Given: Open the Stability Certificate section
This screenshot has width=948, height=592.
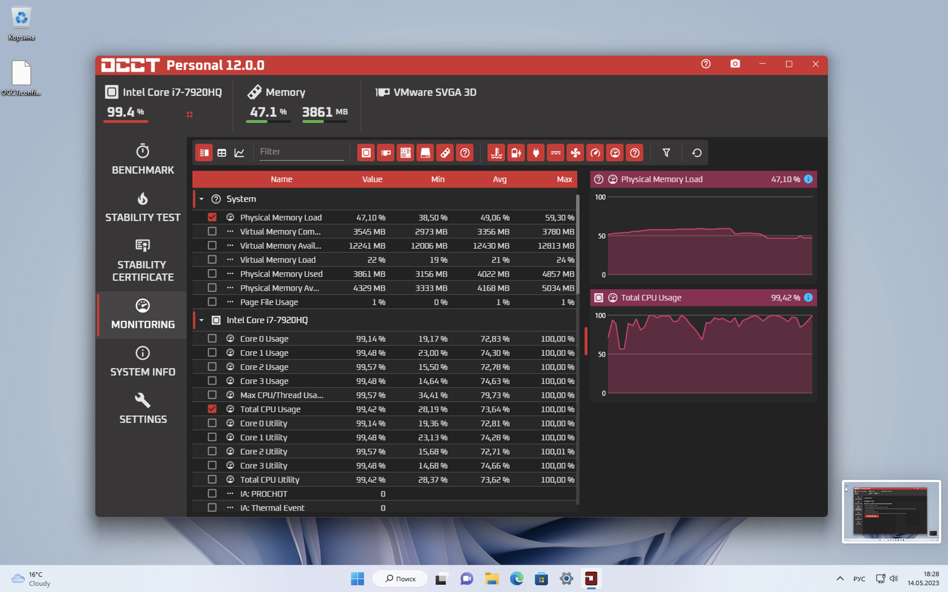Looking at the screenshot, I should point(143,260).
